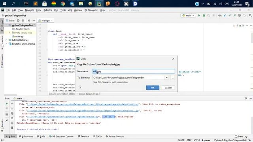Open Chrome from the taskbar
Image resolution: width=253 pixels, height=142 pixels.
[x=63, y=4]
